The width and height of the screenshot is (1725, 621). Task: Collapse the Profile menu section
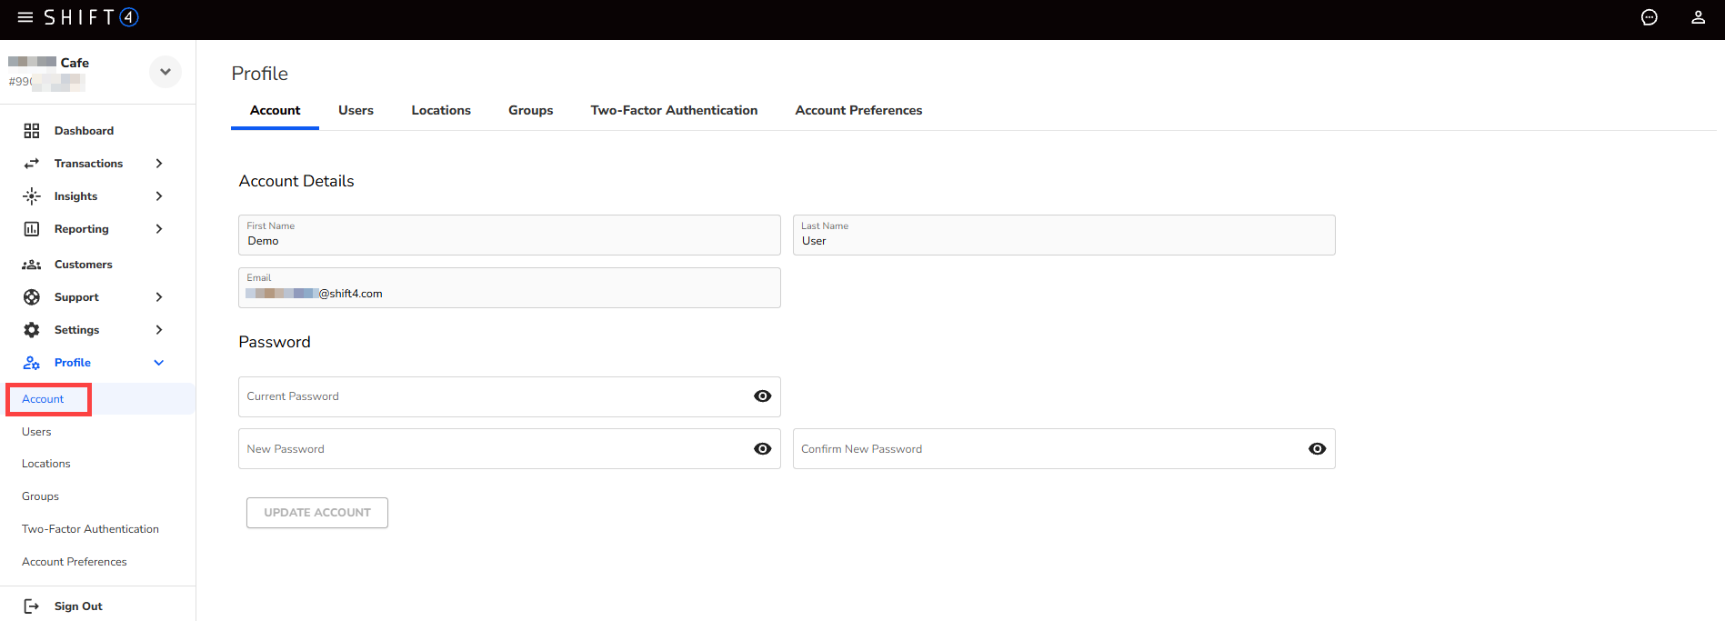pyautogui.click(x=159, y=363)
